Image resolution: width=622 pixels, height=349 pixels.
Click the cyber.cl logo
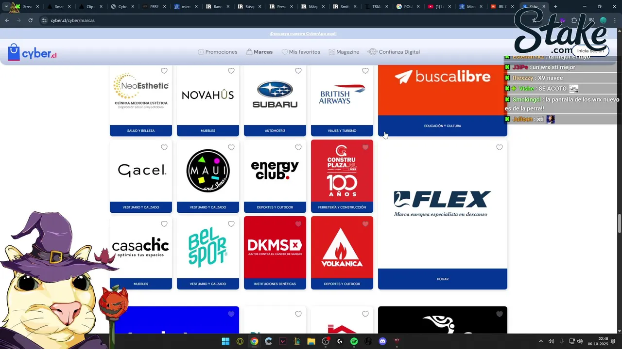coord(32,52)
